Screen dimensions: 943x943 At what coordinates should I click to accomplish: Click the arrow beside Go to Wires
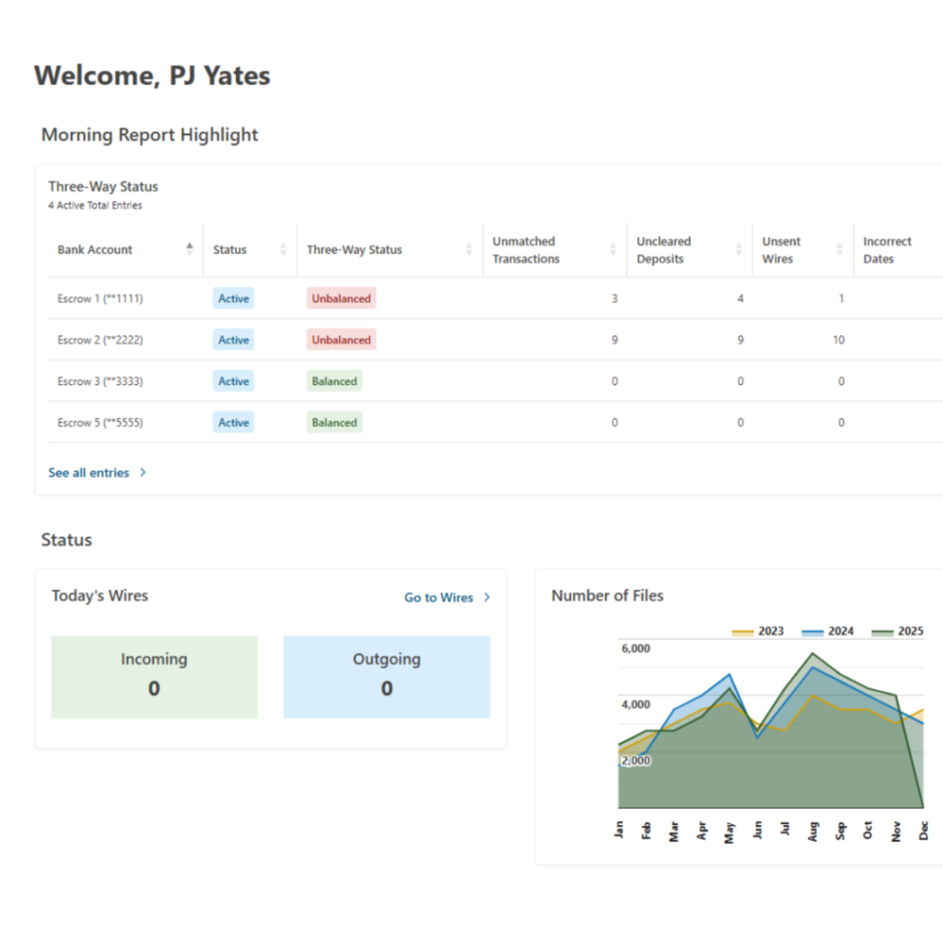[486, 597]
